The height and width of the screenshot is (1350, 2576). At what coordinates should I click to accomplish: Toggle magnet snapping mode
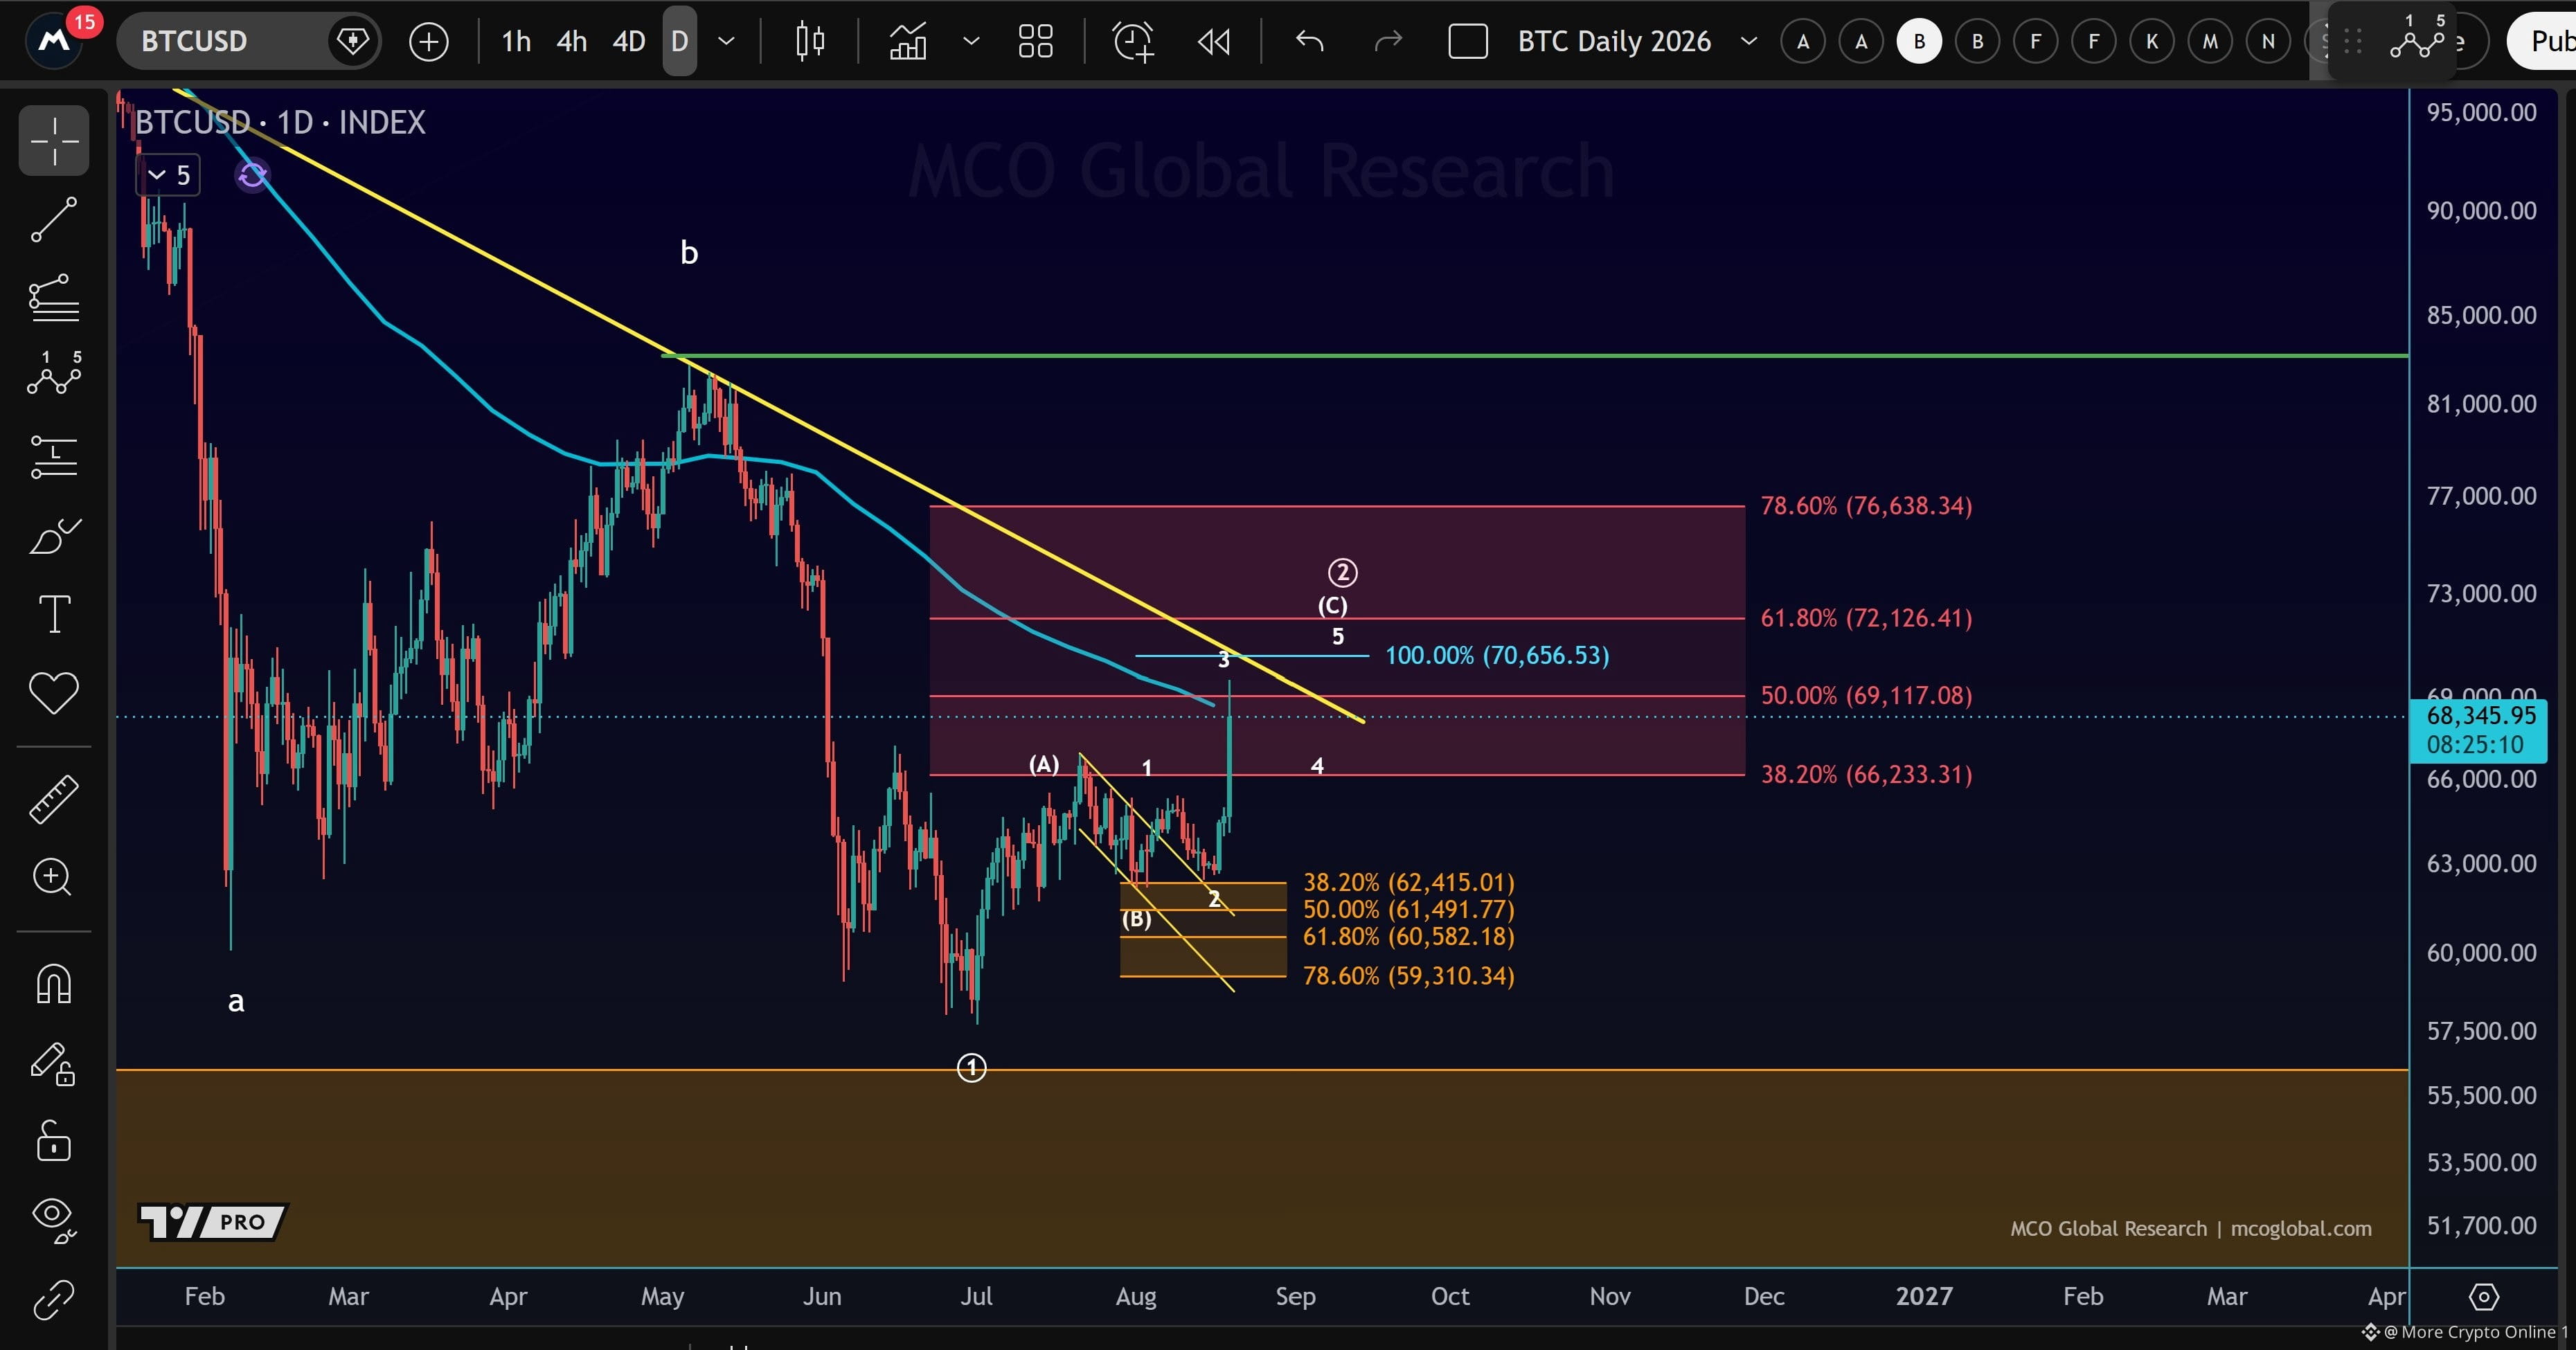54,984
